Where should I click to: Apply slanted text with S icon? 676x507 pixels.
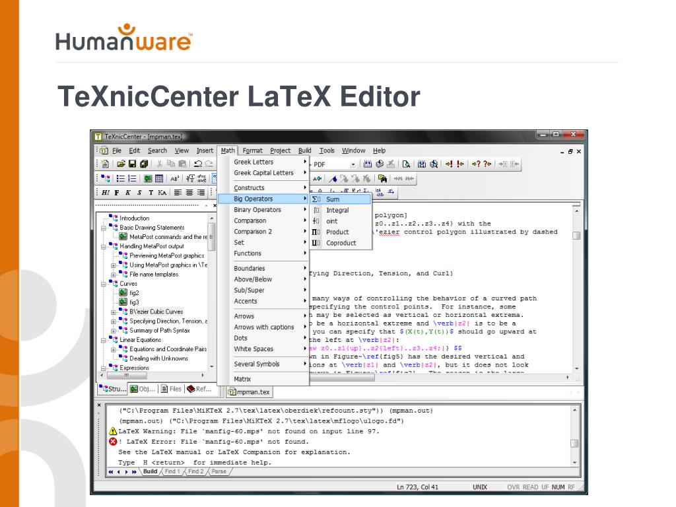point(139,193)
